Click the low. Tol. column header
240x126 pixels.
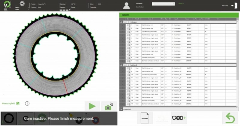point(195,19)
